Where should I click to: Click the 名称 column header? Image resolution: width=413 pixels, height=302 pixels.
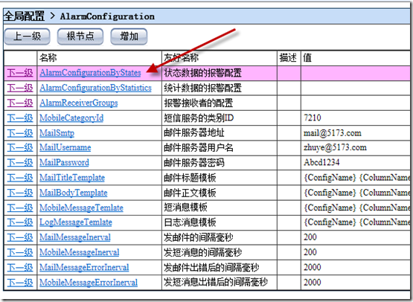click(99, 58)
